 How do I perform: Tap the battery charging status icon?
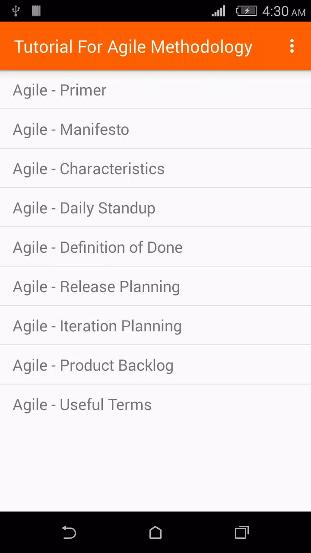click(x=246, y=11)
